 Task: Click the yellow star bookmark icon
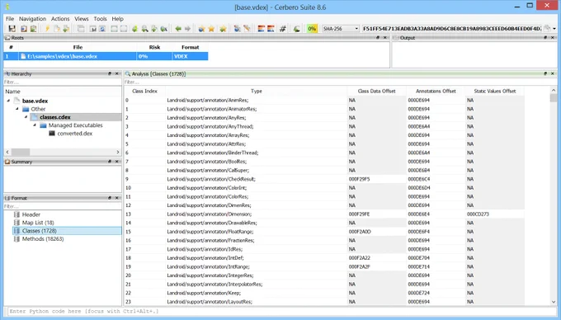coord(211,29)
